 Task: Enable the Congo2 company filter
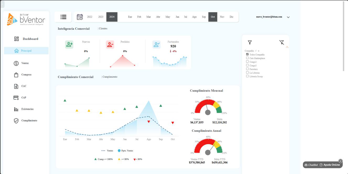tap(247, 62)
